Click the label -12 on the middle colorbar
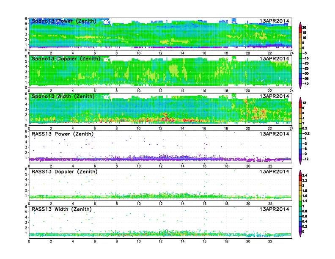The height and width of the screenshot is (259, 335). [x=305, y=159]
